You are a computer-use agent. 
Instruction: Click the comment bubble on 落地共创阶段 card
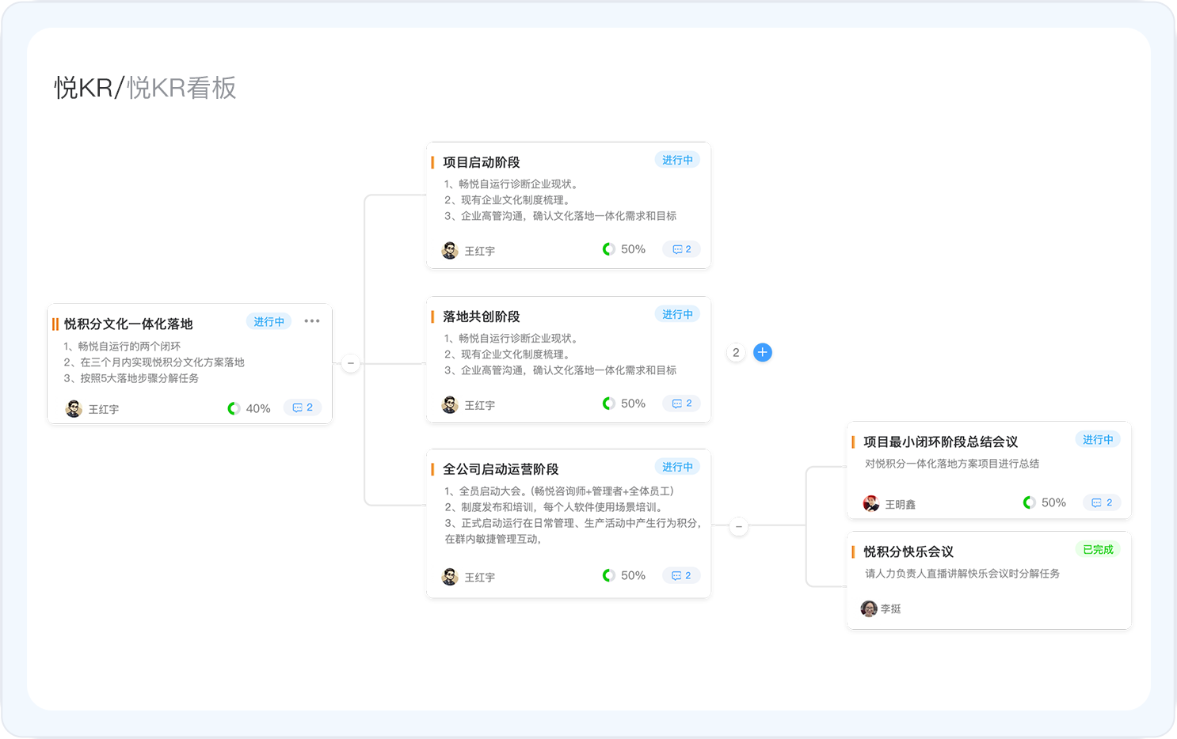[x=680, y=403]
